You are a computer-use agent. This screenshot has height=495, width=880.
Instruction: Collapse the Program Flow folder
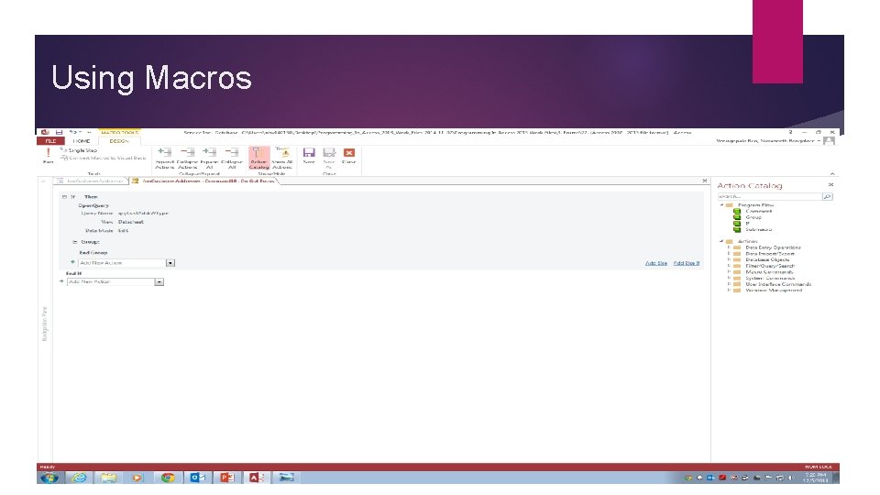(721, 205)
